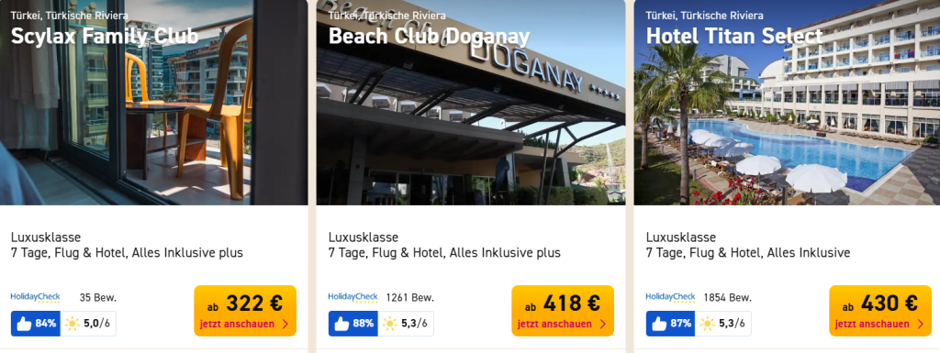Click the 84% thumbs-up rating badge

pyautogui.click(x=36, y=324)
